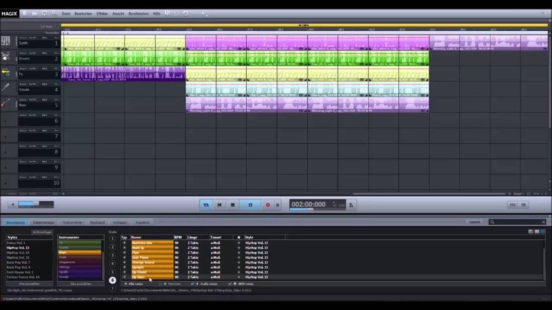The width and height of the screenshot is (552, 310).
Task: Open a project with folder icon
Action: (34, 13)
